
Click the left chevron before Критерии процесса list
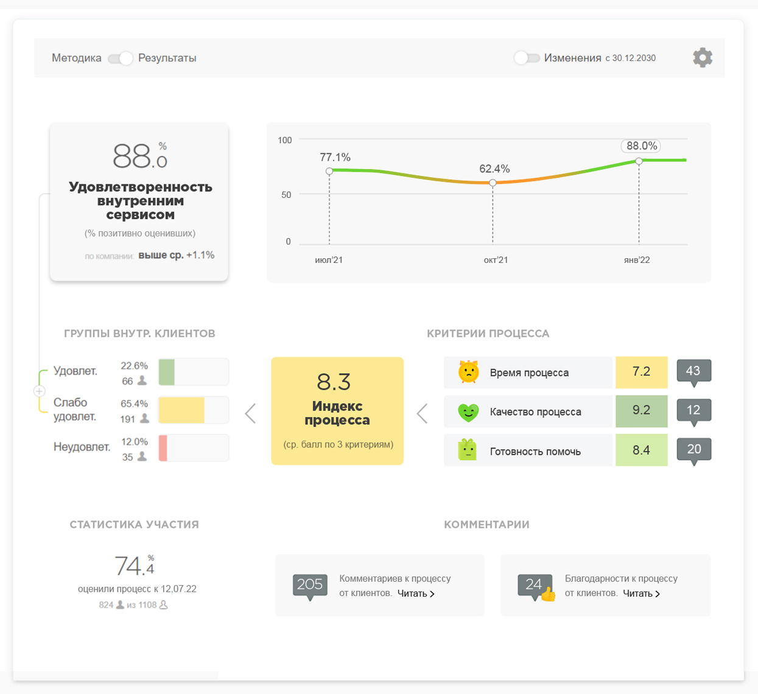point(422,413)
